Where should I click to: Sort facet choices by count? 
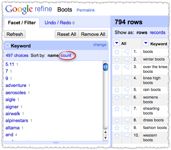point(66,55)
